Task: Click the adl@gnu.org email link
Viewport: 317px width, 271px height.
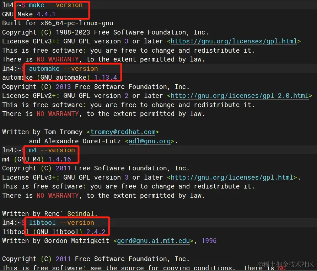Action: pos(150,141)
